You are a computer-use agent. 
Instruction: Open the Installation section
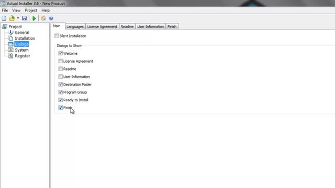click(x=25, y=38)
